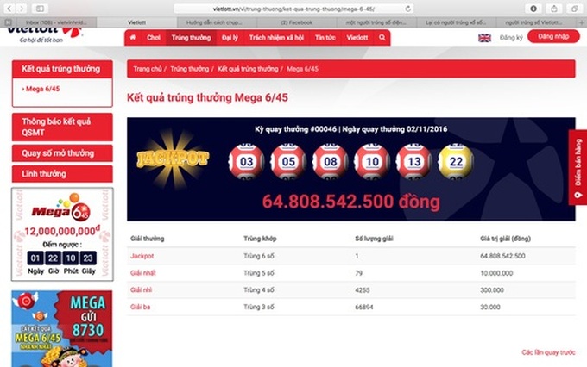Open the search magnifier in Vietlott navbar
Screen dimensions: 587x367
coord(382,37)
